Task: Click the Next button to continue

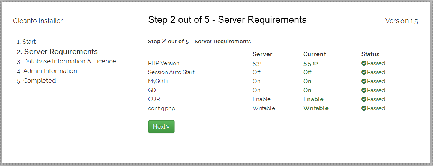Action: 161,127
